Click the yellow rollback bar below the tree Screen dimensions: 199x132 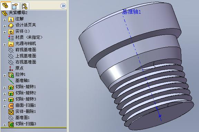pyautogui.click(x=34, y=128)
